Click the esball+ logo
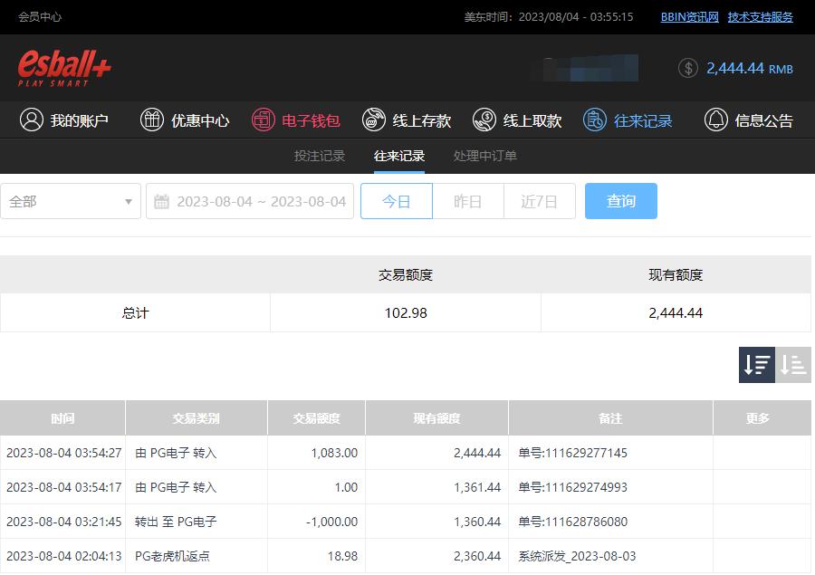 tap(64, 68)
